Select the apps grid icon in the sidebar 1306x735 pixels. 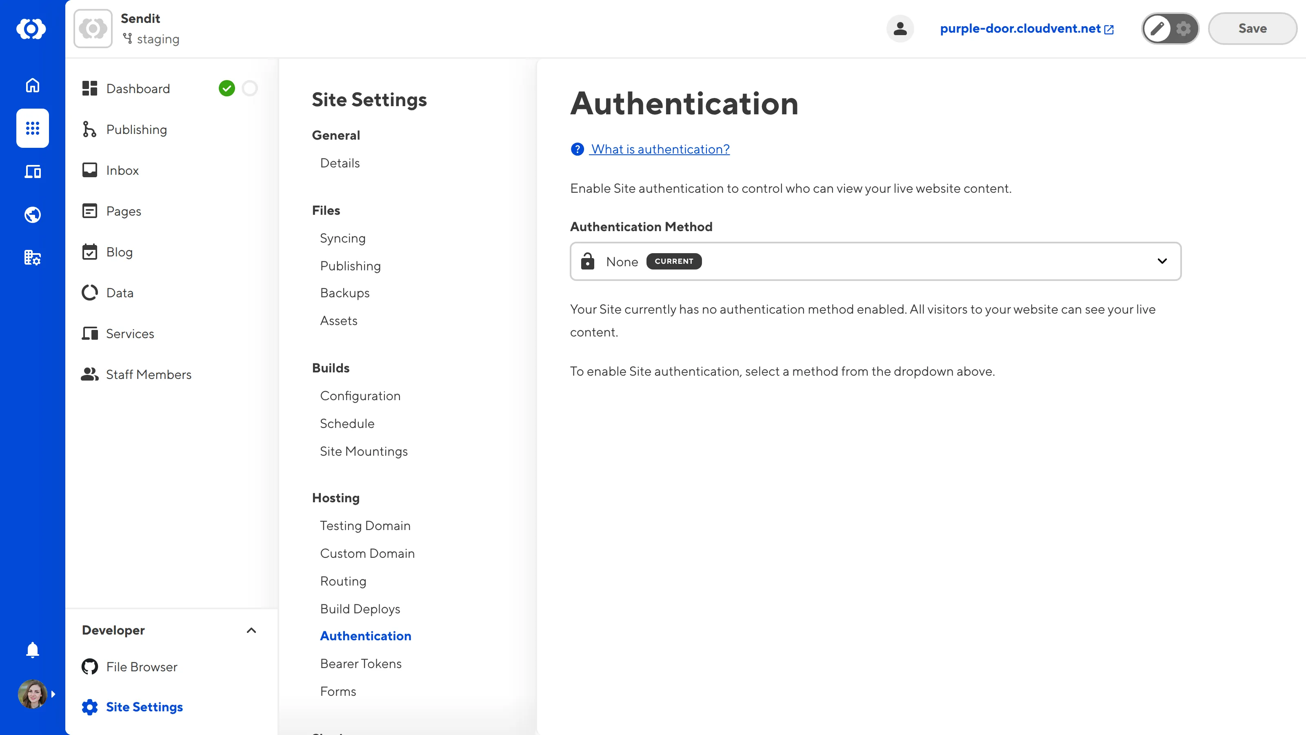tap(32, 128)
